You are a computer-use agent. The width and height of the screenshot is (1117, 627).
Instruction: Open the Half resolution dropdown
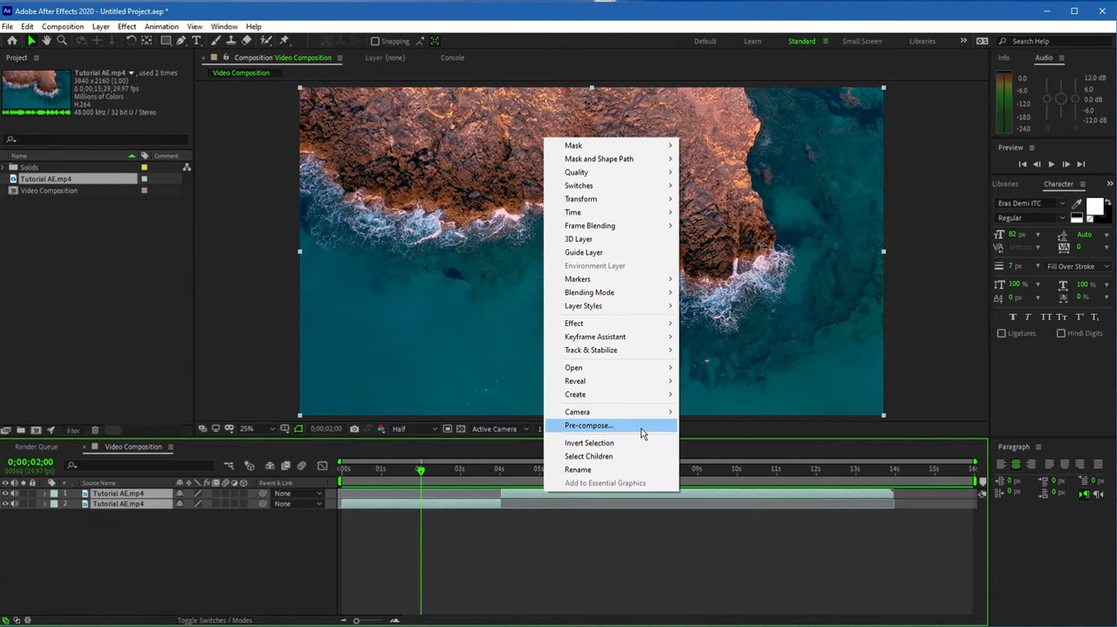click(414, 429)
